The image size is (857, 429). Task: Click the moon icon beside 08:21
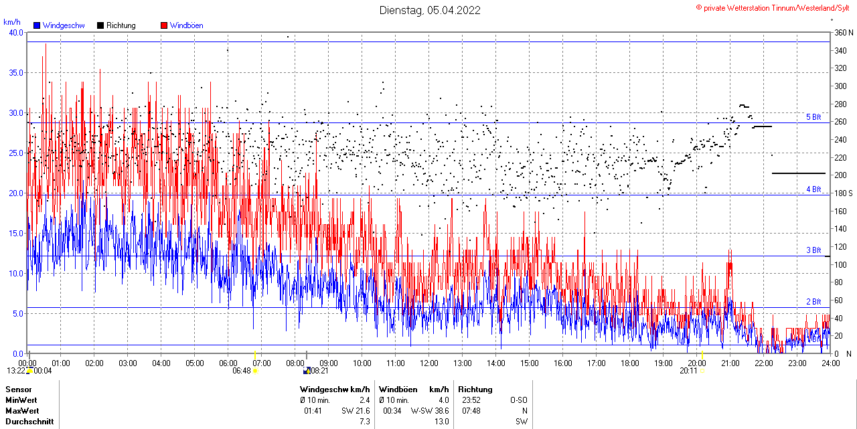click(307, 370)
